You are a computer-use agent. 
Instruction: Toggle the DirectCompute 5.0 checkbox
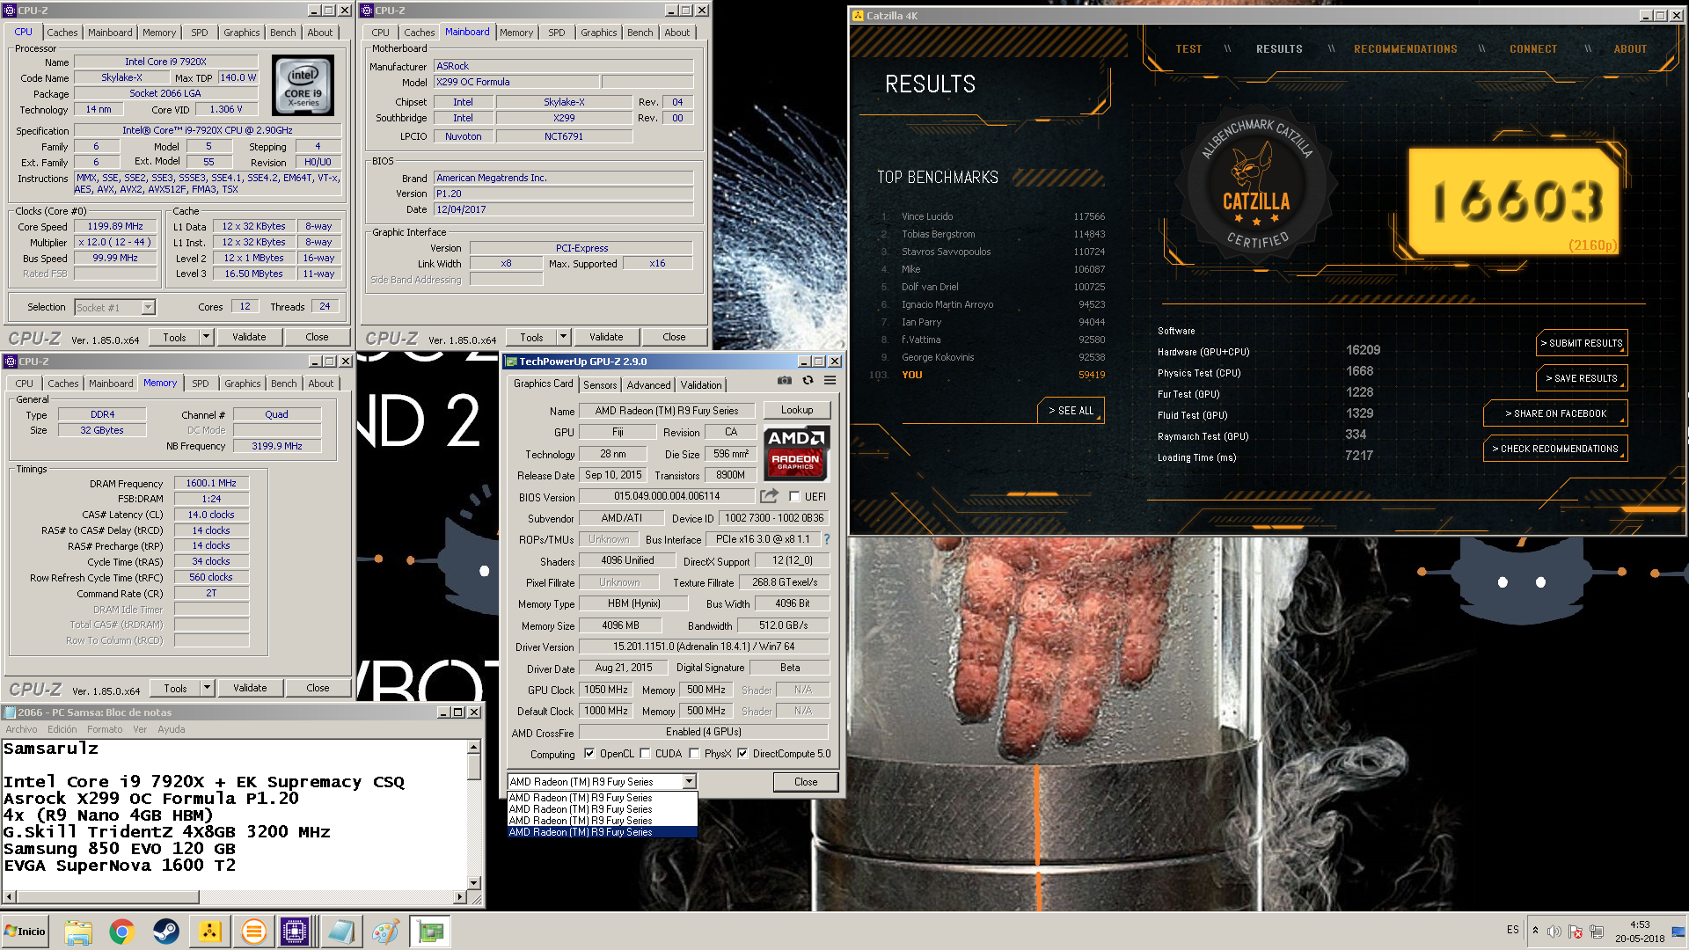point(742,754)
